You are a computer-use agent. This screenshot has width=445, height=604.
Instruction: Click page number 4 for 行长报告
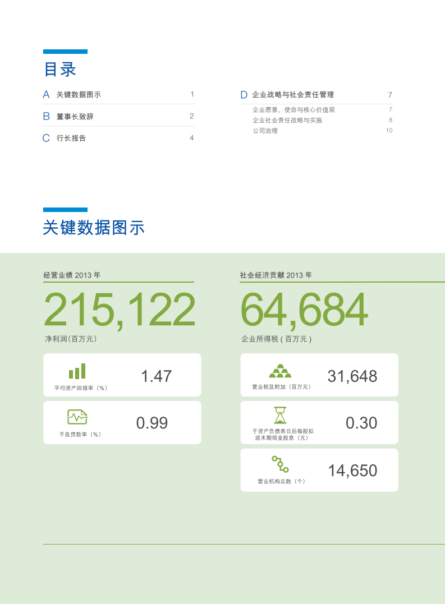click(x=192, y=138)
